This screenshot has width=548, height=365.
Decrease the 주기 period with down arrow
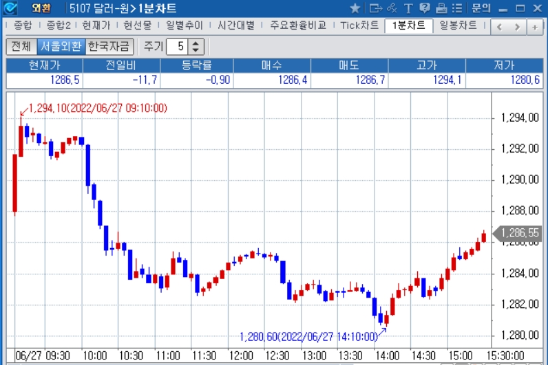(196, 50)
